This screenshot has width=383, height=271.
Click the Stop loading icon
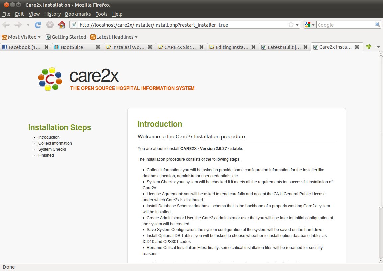coord(50,25)
